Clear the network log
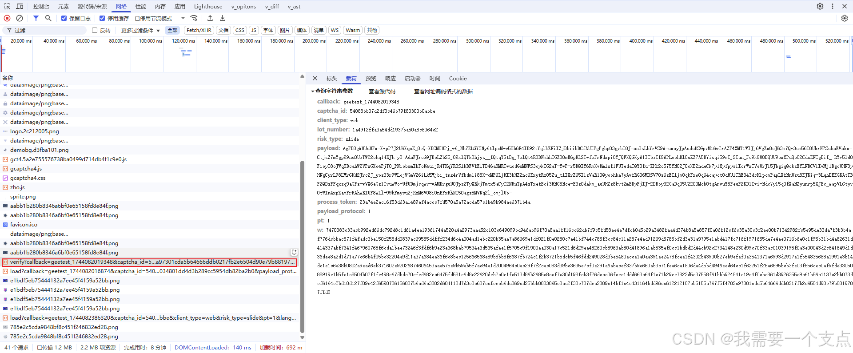The width and height of the screenshot is (853, 353). (20, 18)
